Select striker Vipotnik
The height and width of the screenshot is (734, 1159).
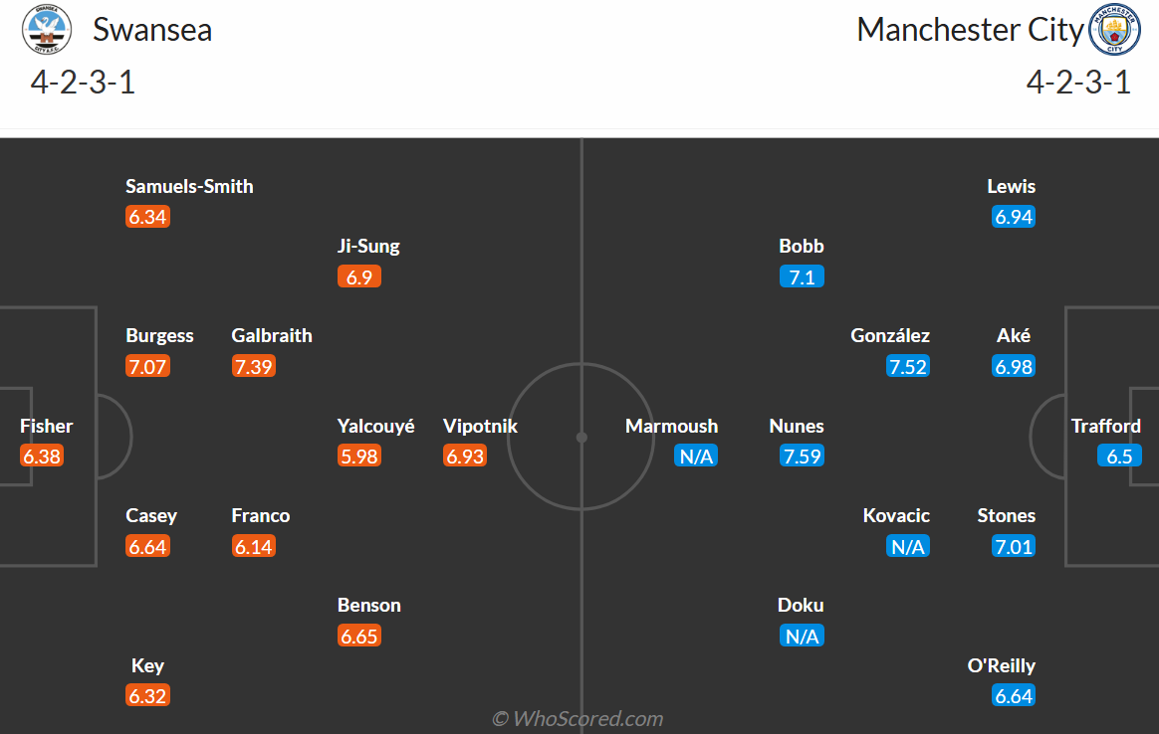coord(480,426)
